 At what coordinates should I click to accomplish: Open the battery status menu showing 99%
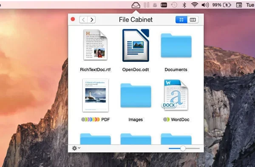click(x=222, y=5)
